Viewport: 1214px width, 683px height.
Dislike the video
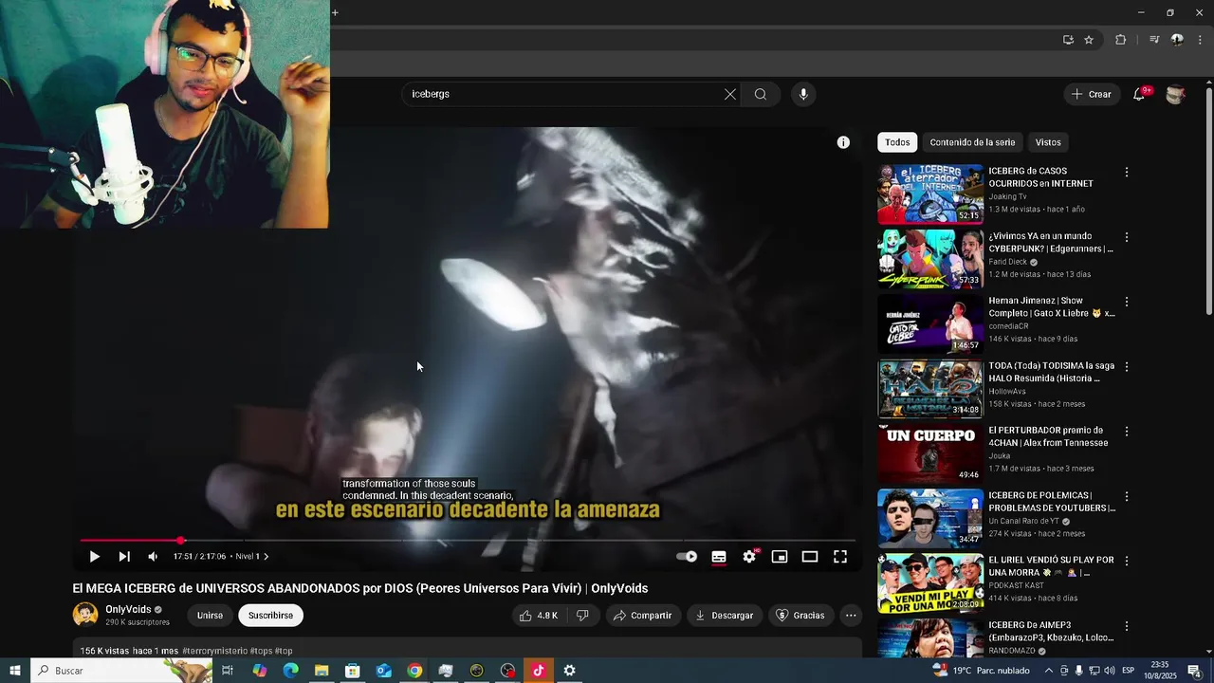click(582, 616)
